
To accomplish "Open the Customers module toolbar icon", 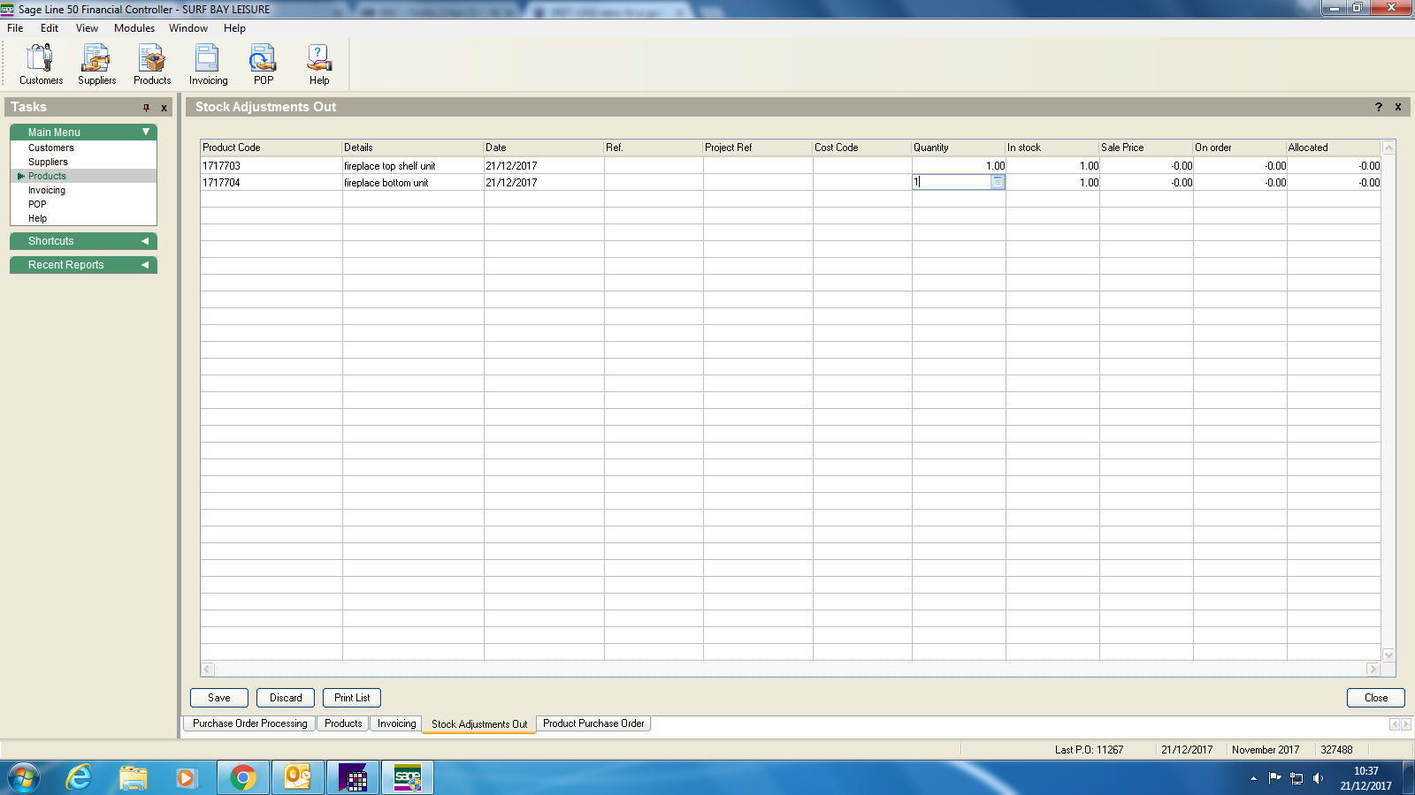I will click(41, 64).
